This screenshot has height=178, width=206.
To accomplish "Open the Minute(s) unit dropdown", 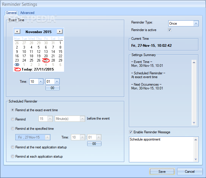I will point(82,119).
